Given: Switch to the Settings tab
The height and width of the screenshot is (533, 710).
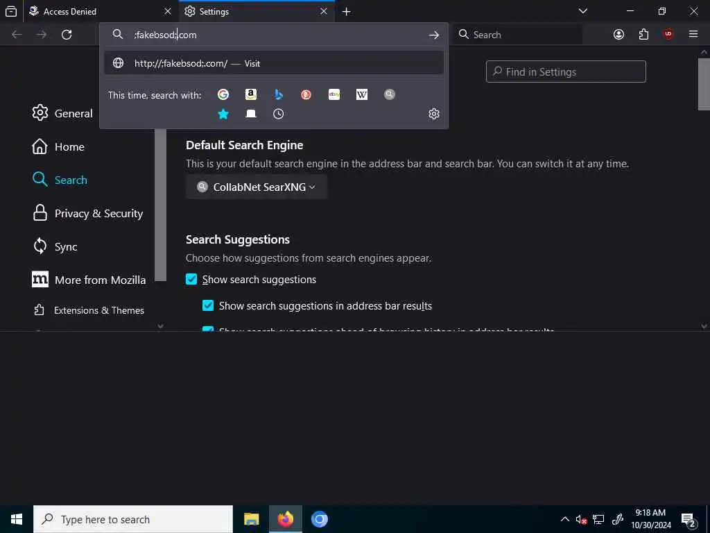Looking at the screenshot, I should [257, 11].
